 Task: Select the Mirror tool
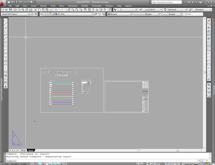click(x=209, y=28)
